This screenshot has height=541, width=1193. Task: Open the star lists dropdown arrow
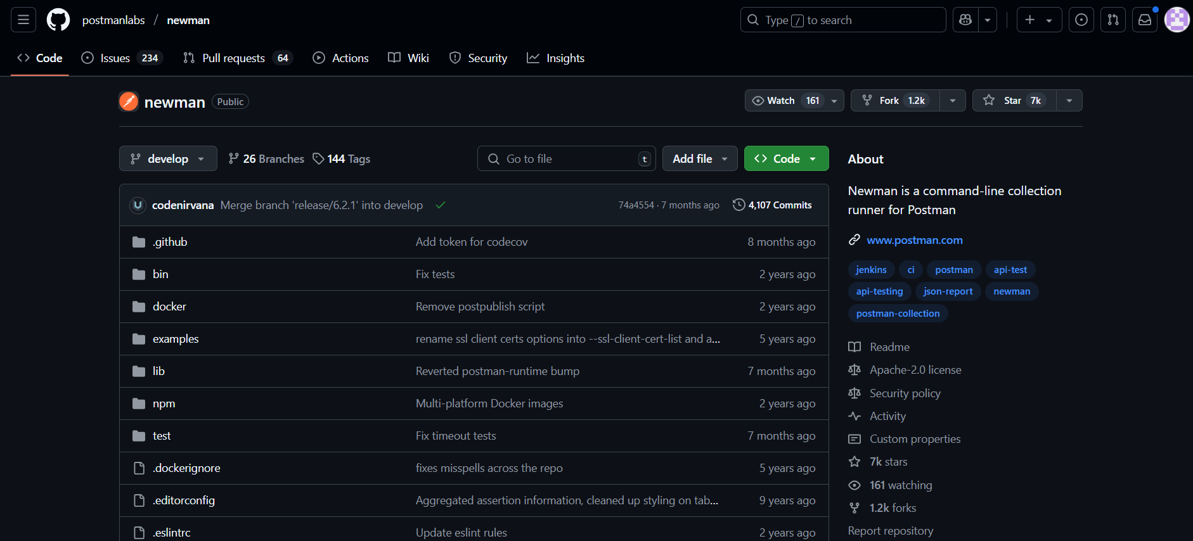pyautogui.click(x=1069, y=101)
